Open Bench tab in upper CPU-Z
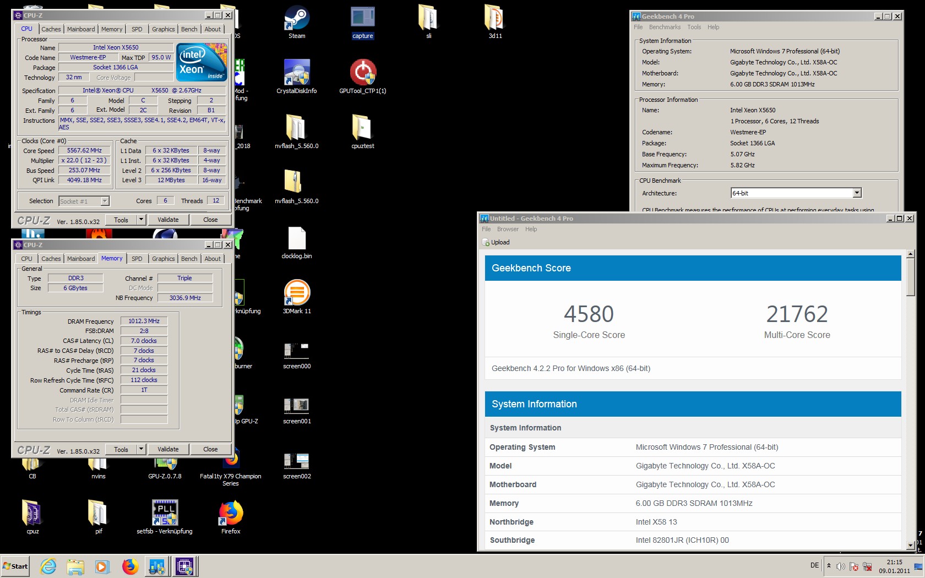 click(x=189, y=29)
